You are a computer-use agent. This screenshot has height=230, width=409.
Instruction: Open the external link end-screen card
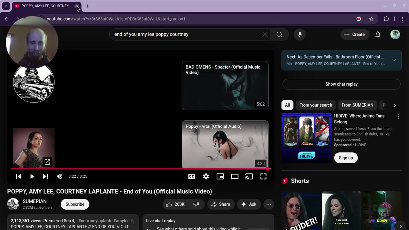34,148
